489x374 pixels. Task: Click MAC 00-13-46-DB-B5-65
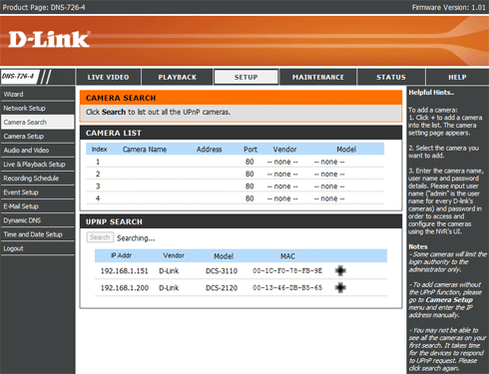[287, 288]
